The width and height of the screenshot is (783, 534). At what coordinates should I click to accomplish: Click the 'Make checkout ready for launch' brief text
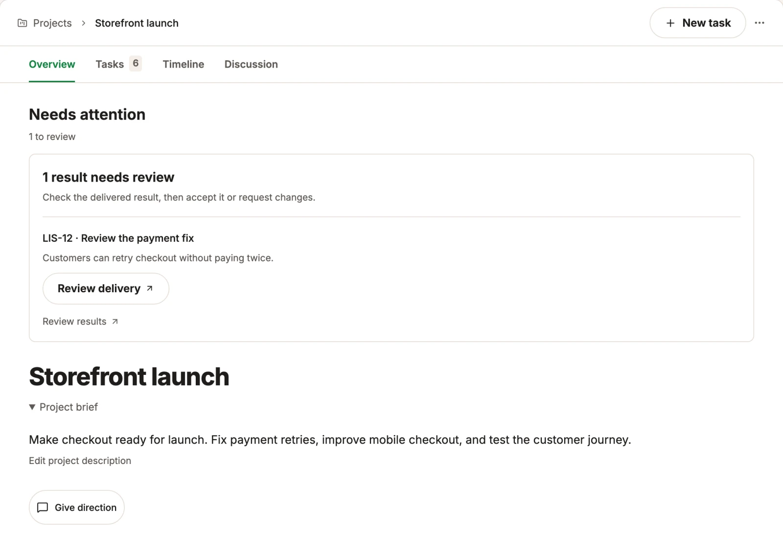click(330, 440)
